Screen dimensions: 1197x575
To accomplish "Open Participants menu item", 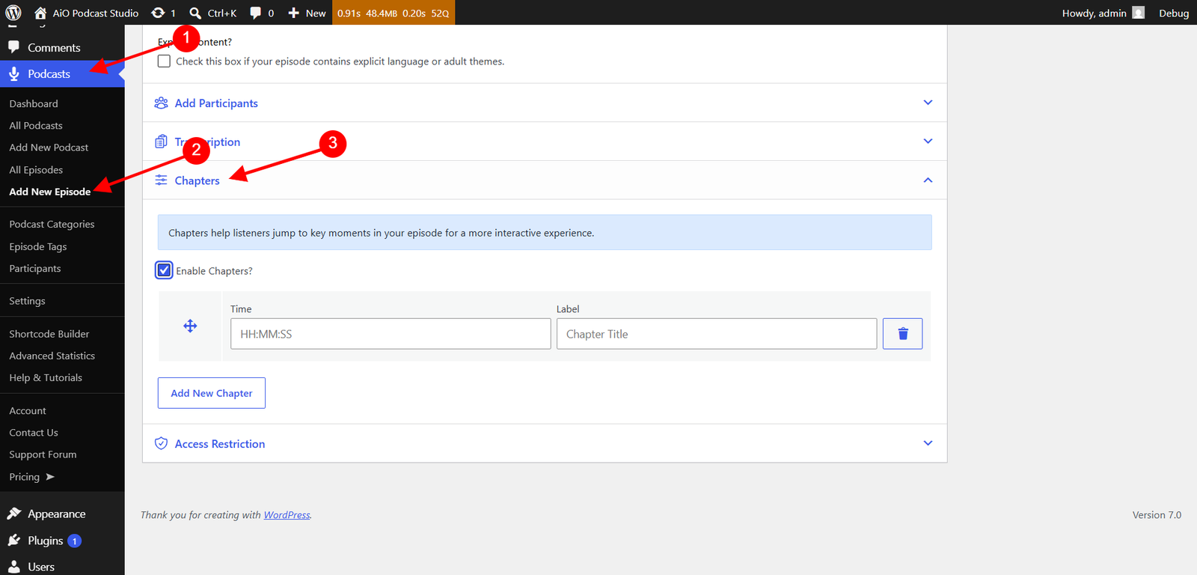I will [35, 268].
